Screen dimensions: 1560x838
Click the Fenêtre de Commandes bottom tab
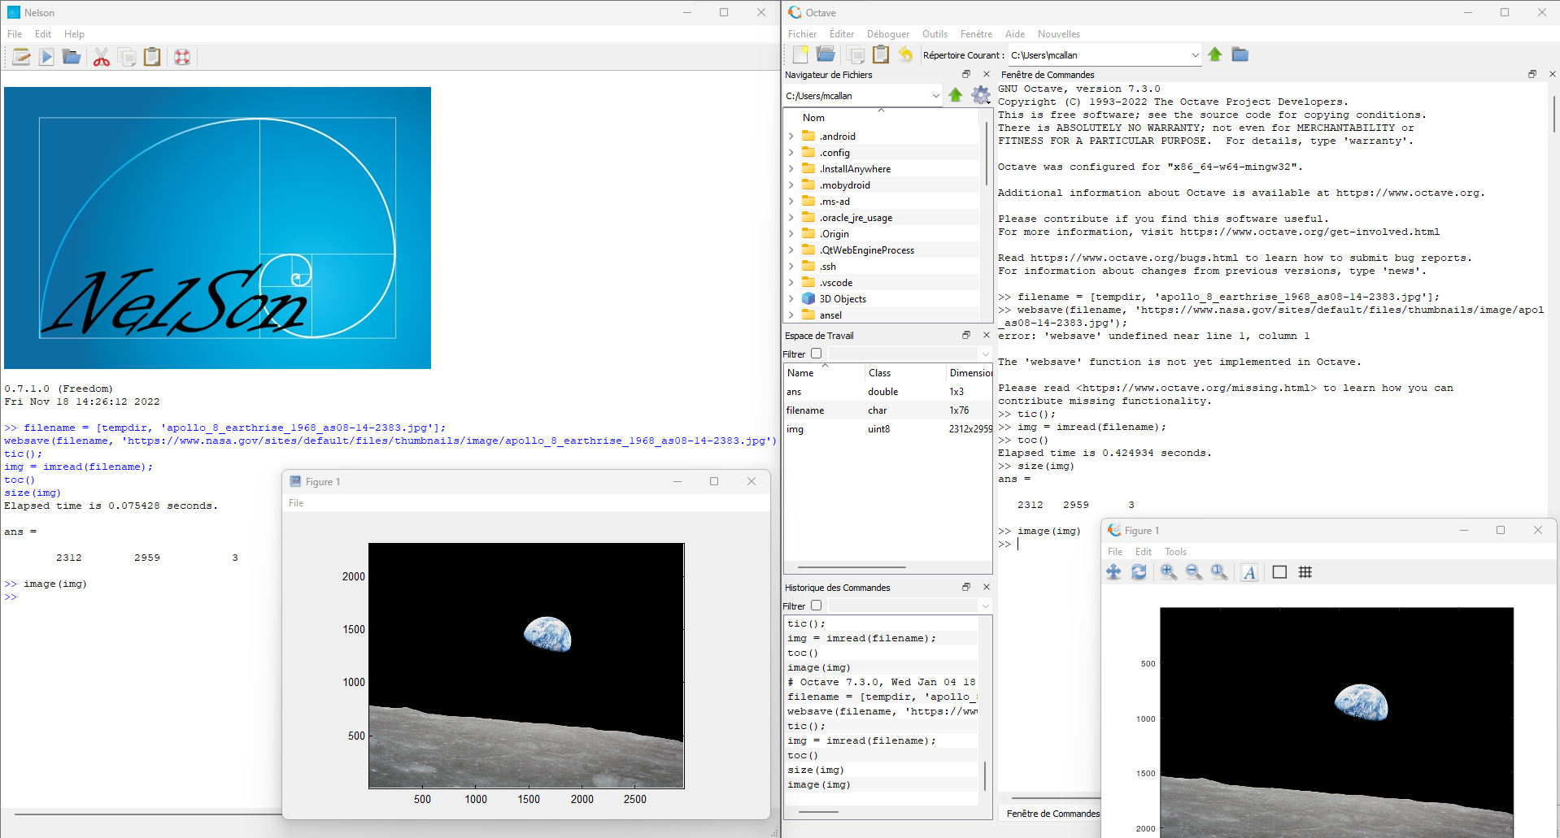click(1052, 814)
